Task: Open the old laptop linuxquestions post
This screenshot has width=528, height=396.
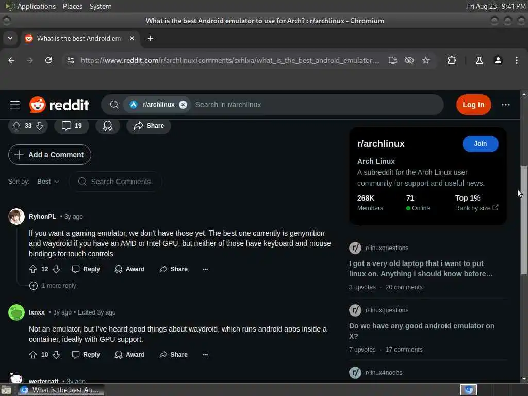Action: (x=421, y=269)
